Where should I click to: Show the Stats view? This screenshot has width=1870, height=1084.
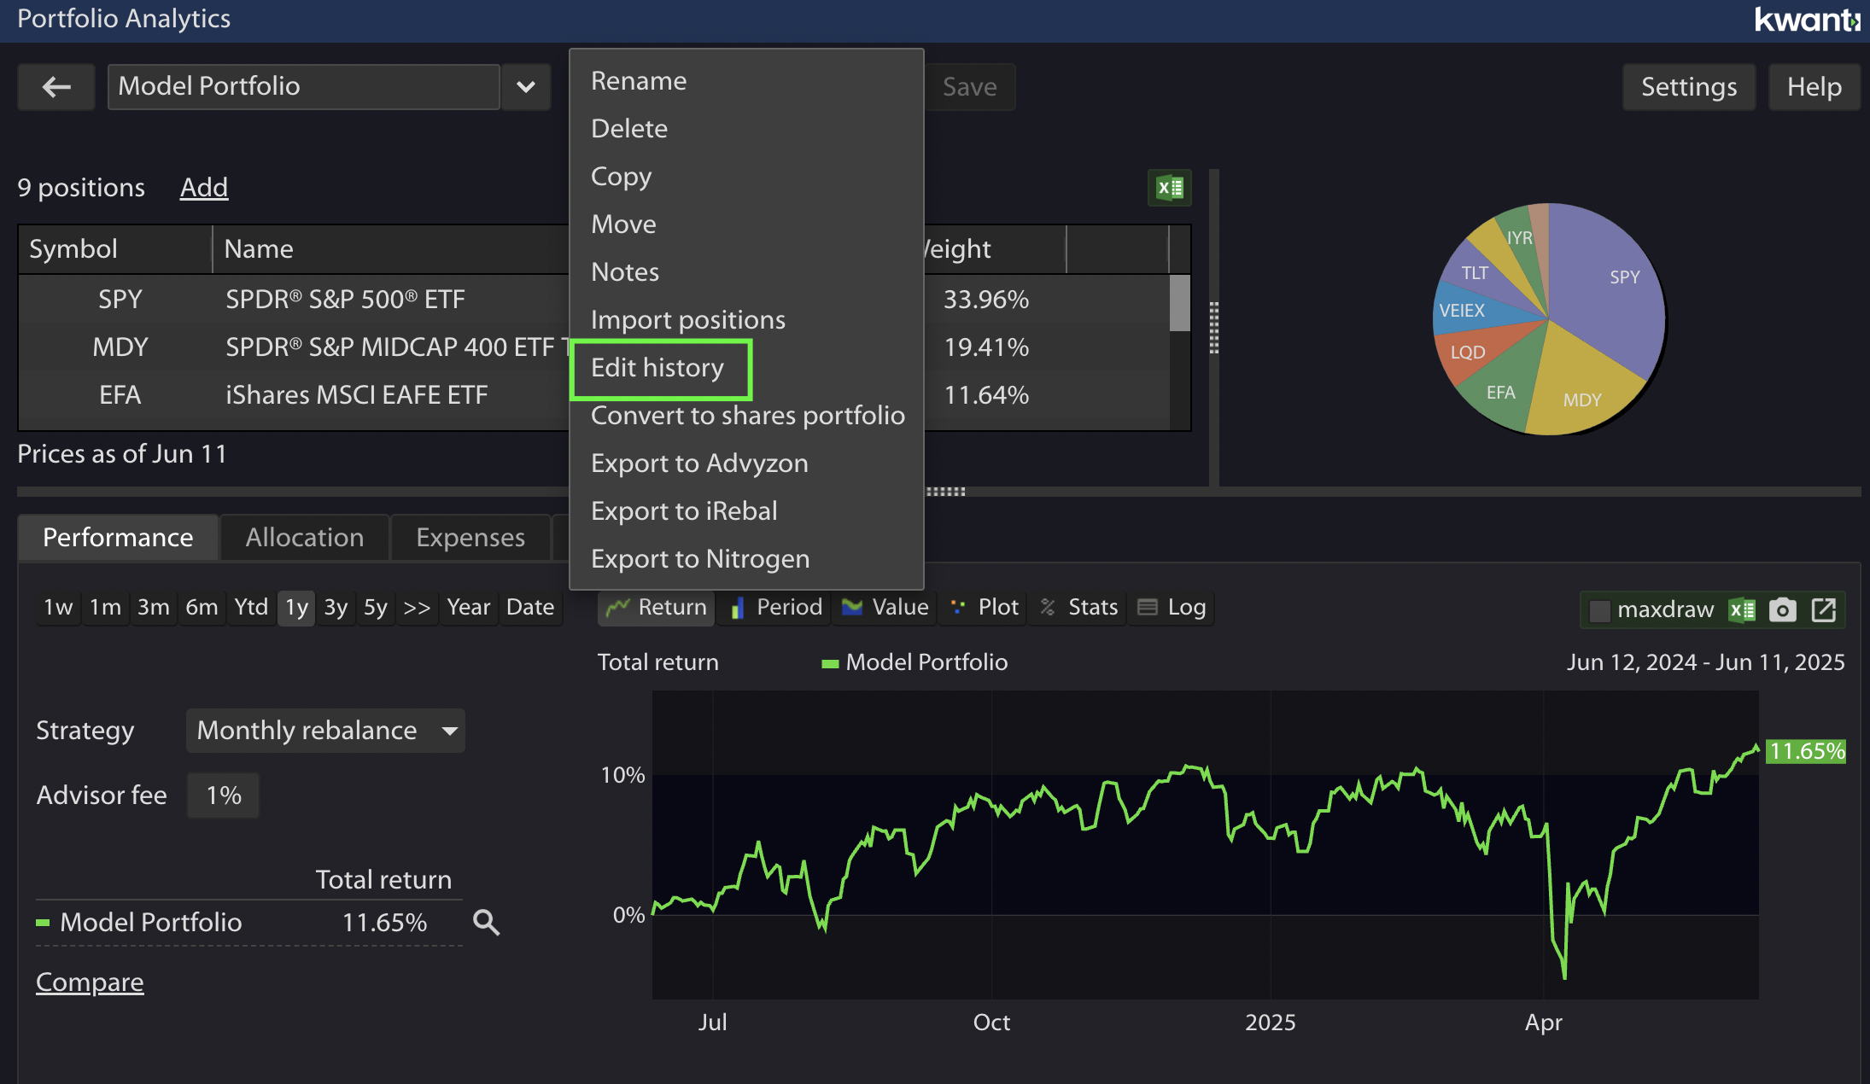(1079, 607)
